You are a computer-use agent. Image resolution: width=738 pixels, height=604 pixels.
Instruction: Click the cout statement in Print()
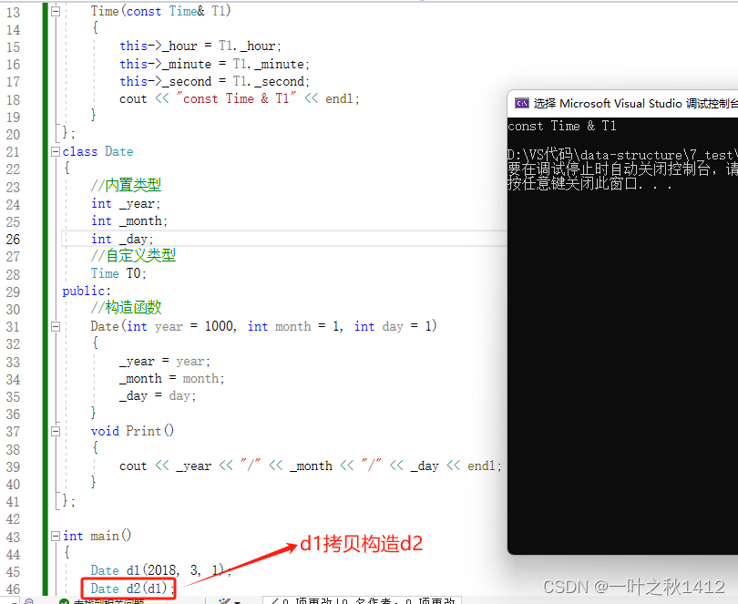pyautogui.click(x=311, y=466)
